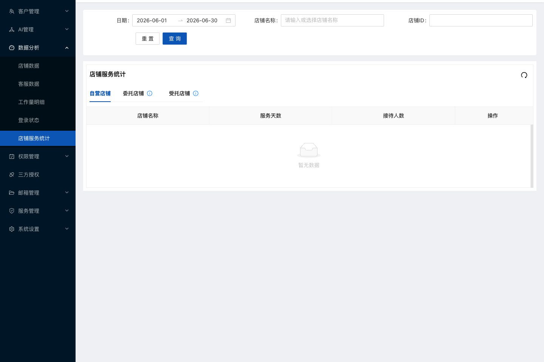
Task: Click the 服务管理 shield icon
Action: point(12,211)
